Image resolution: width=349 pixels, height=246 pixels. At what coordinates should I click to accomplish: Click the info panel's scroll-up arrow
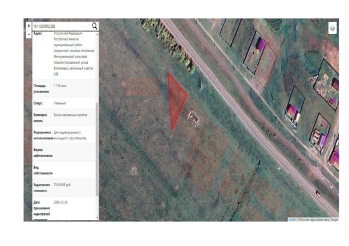tap(97, 34)
